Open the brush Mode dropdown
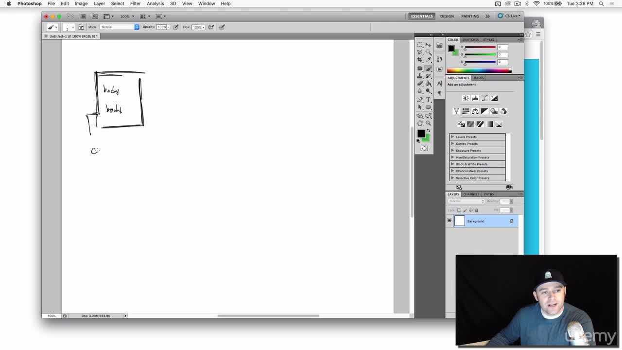Image resolution: width=622 pixels, height=350 pixels. [120, 27]
